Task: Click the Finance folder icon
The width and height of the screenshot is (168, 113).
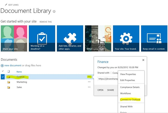Action: click(x=8, y=76)
